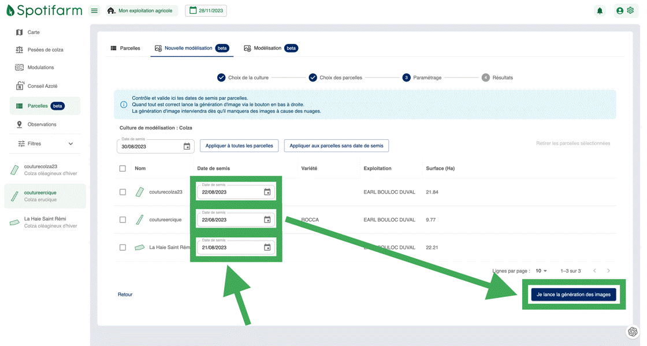The height and width of the screenshot is (346, 647).
Task: Expand the Filtres section chevron
Action: 70,144
